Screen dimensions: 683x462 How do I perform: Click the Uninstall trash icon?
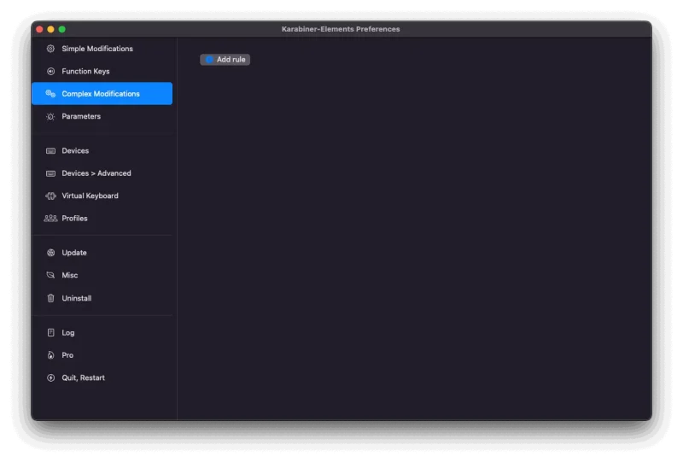50,298
